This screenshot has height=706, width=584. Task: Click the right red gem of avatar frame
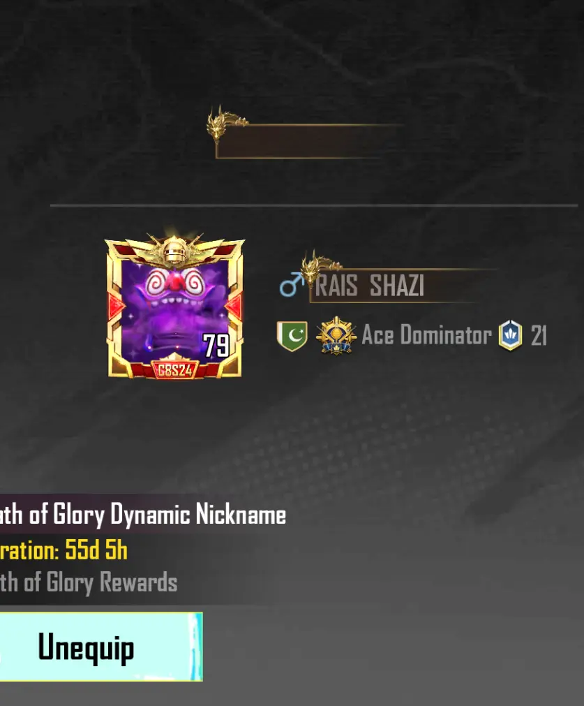pyautogui.click(x=234, y=306)
